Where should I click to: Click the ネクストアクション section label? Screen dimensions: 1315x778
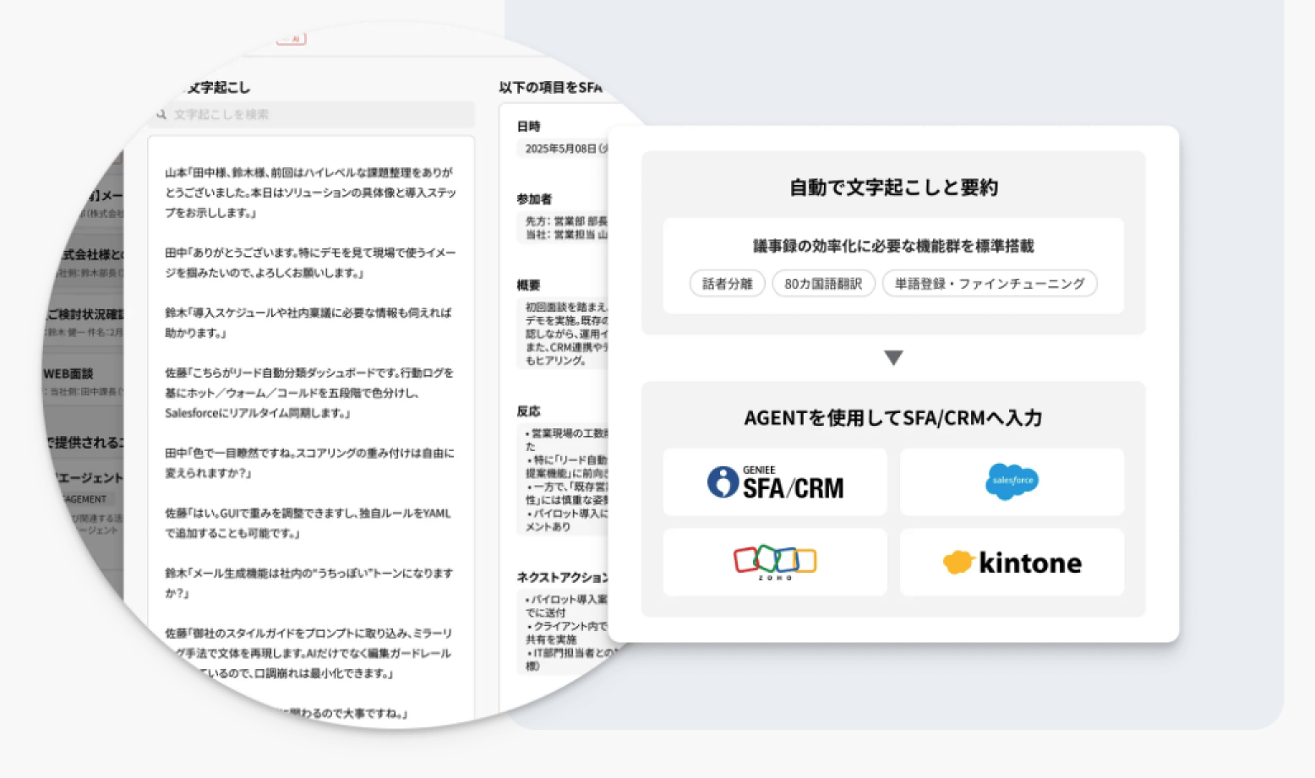pos(563,578)
